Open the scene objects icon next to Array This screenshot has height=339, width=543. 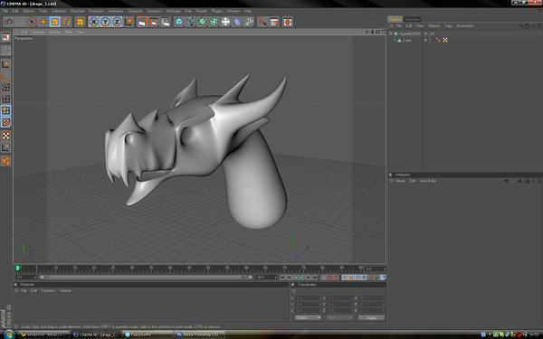(225, 22)
